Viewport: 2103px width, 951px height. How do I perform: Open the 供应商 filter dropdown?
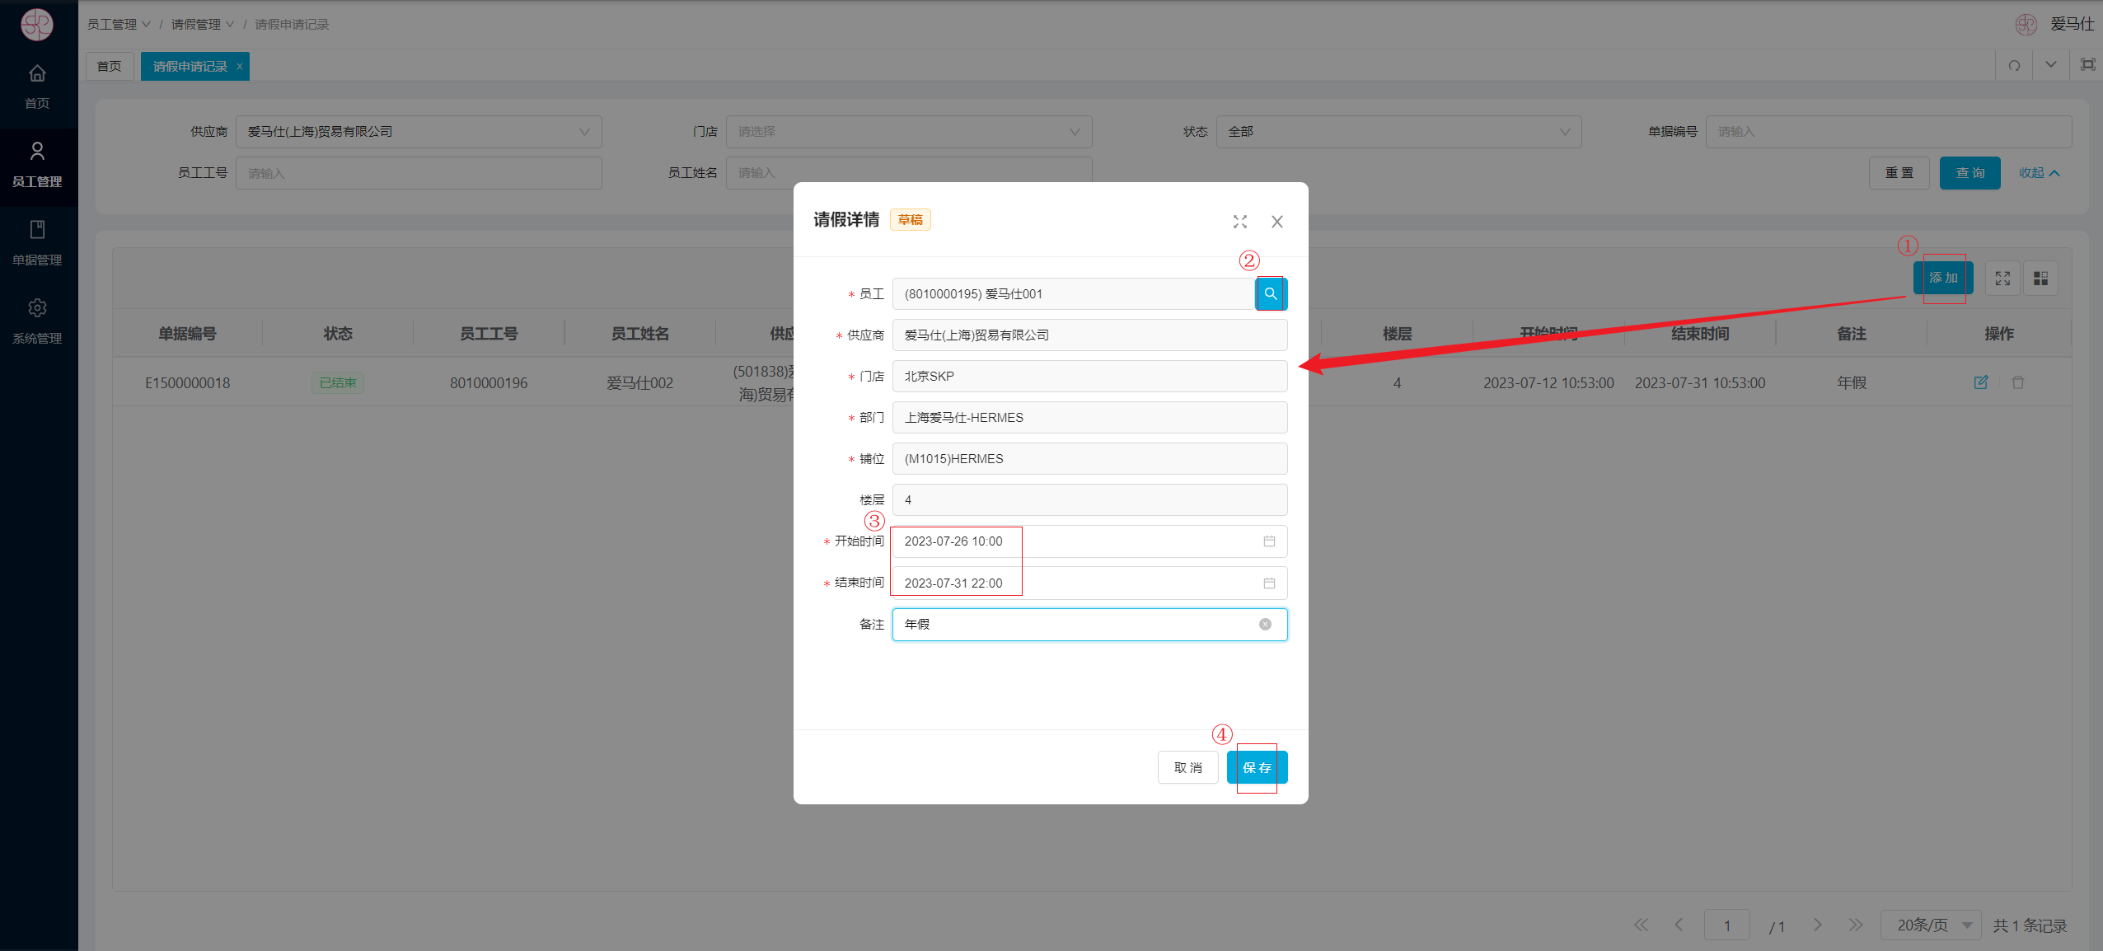tap(419, 132)
